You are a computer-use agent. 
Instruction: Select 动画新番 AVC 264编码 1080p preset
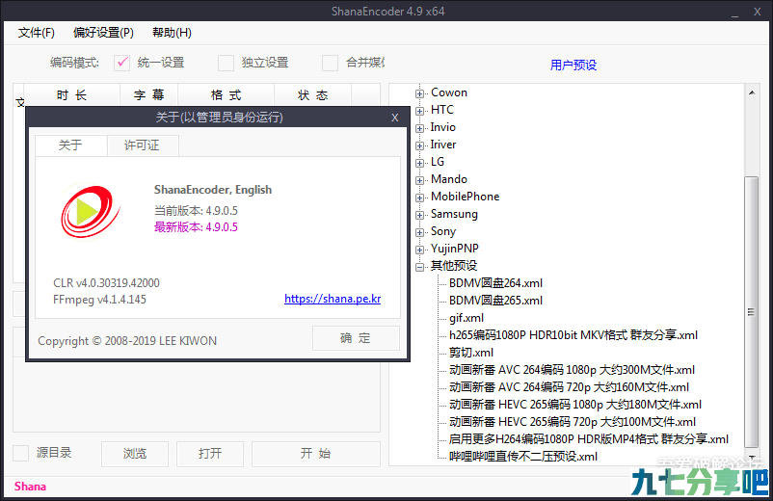click(x=572, y=370)
